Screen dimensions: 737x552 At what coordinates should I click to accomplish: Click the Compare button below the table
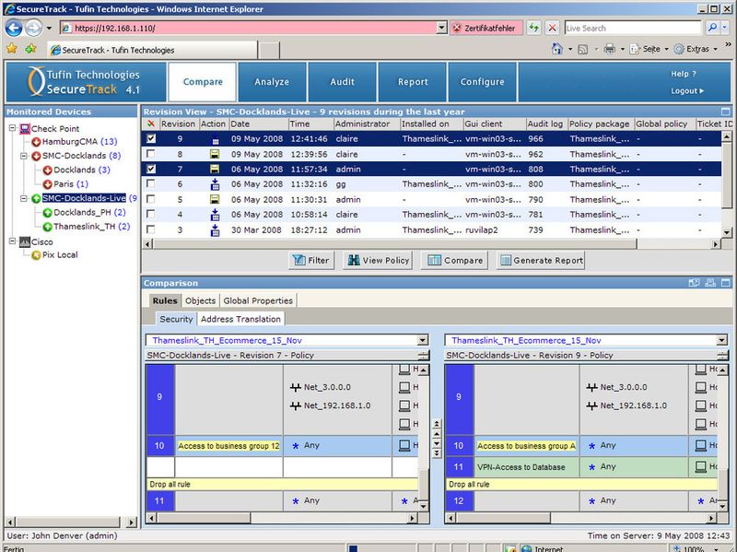455,260
